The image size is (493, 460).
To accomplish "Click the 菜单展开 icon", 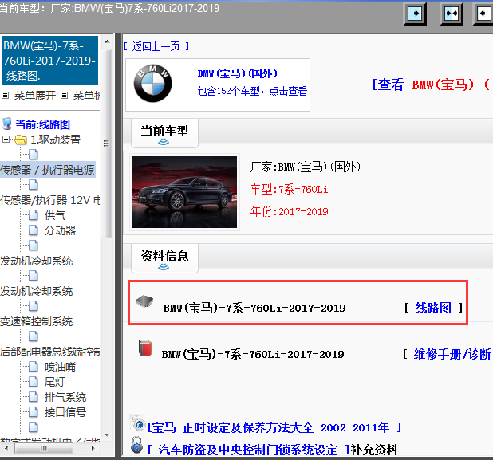I will 5,95.
